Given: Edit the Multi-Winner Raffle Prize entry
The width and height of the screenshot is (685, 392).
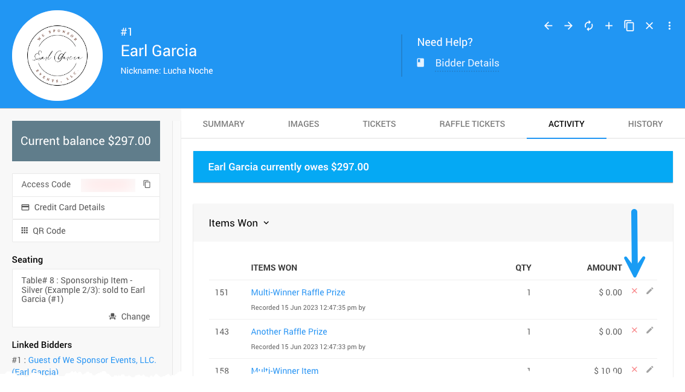Looking at the screenshot, I should (x=650, y=291).
